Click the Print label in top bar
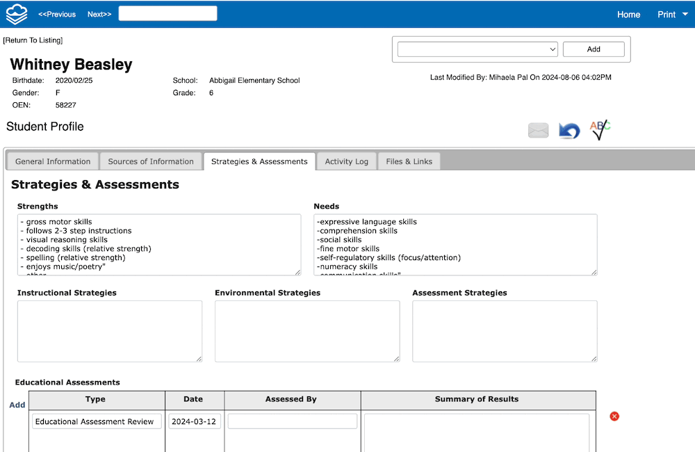The width and height of the screenshot is (695, 452). (667, 15)
